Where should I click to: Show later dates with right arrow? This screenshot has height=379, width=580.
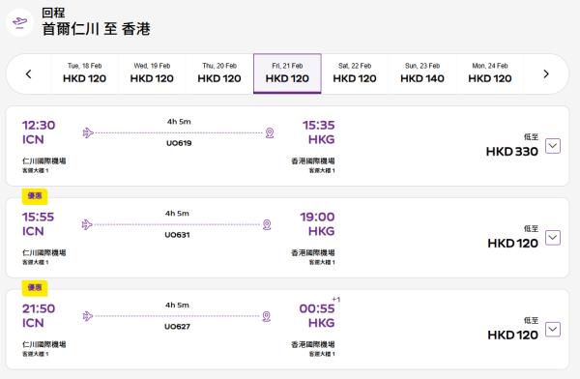546,74
